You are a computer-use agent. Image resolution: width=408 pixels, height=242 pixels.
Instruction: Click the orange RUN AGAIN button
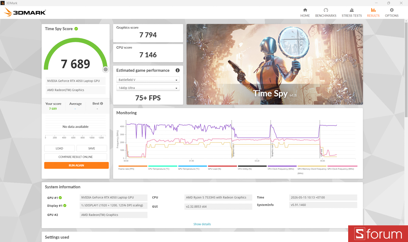point(76,165)
